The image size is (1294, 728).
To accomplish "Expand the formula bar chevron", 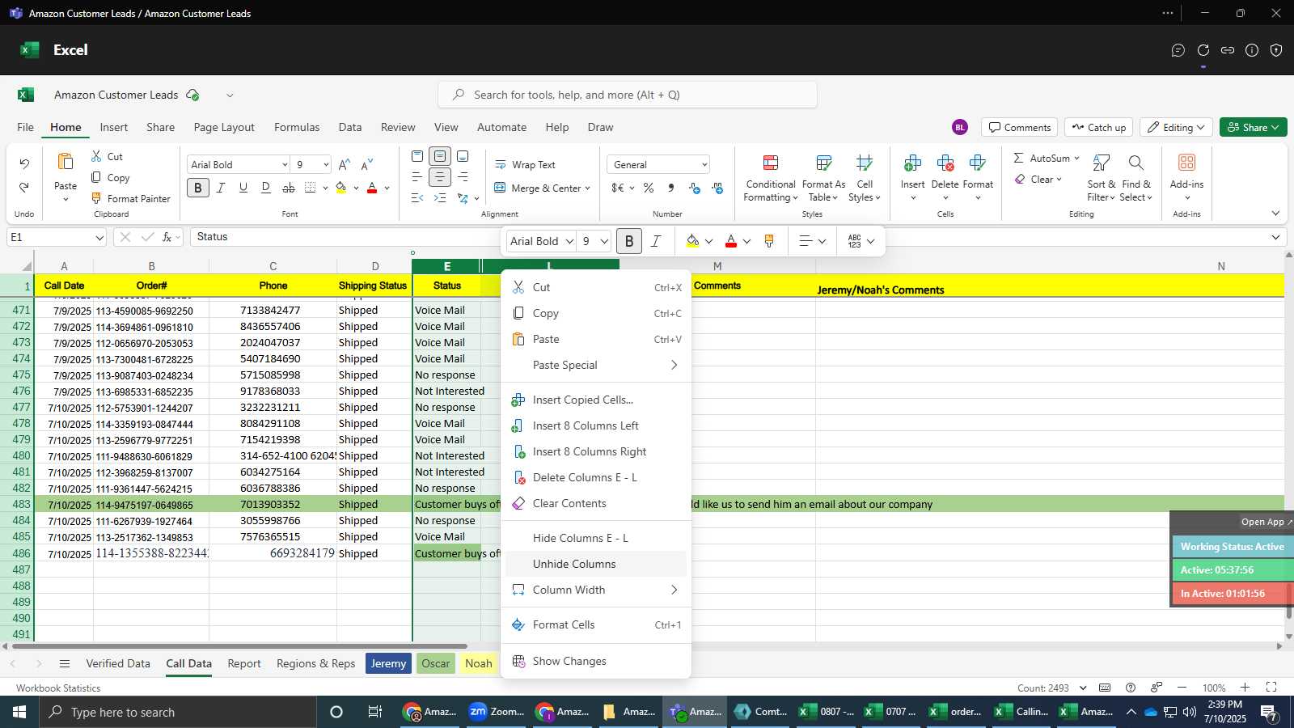I will [1275, 237].
